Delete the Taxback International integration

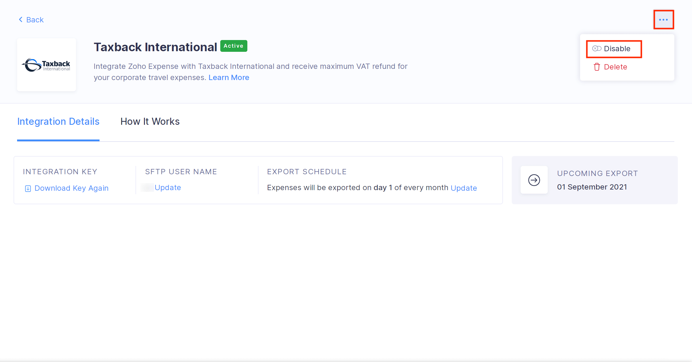pyautogui.click(x=615, y=67)
